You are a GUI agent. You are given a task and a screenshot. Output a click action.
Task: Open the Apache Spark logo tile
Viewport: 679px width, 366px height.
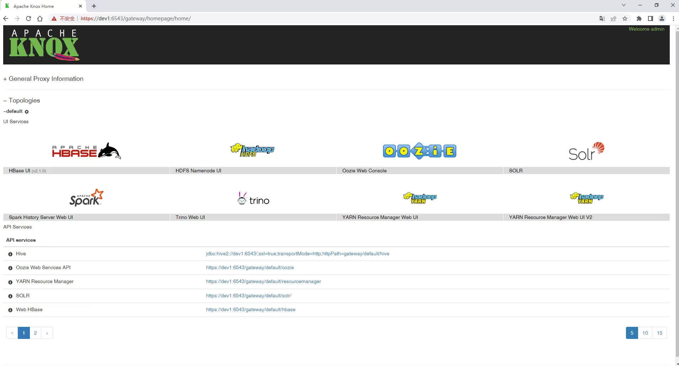pos(86,198)
